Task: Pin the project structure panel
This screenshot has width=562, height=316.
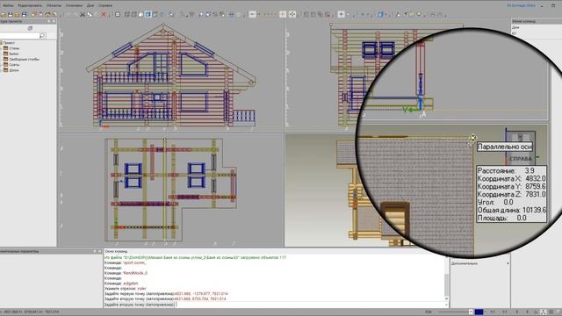Action: pyautogui.click(x=49, y=21)
